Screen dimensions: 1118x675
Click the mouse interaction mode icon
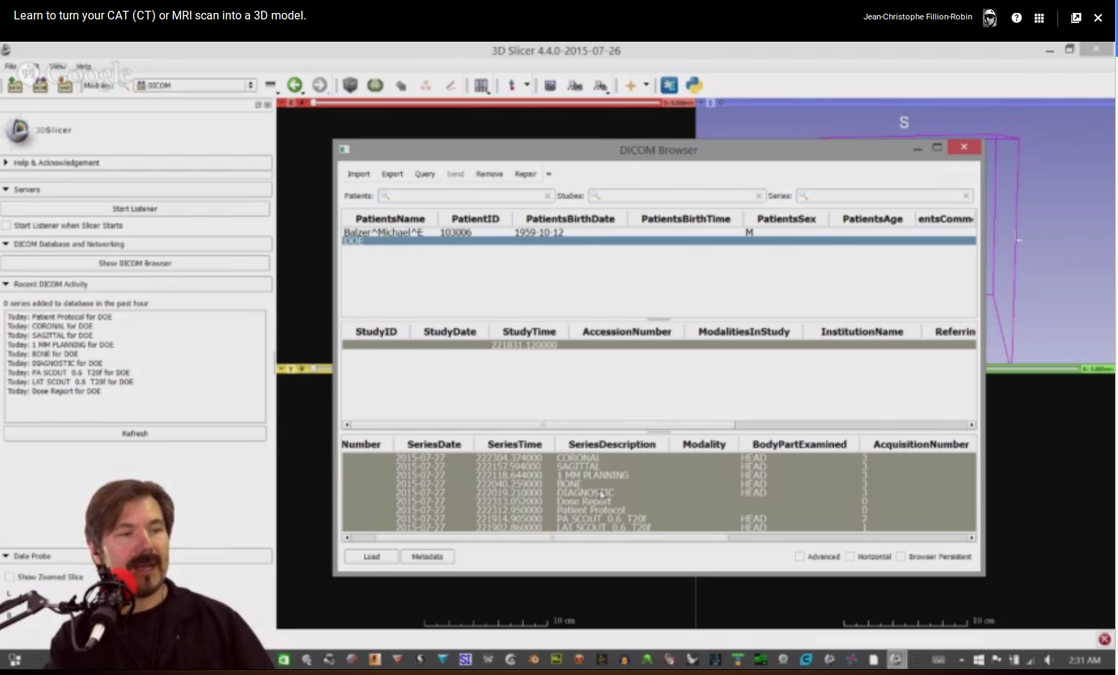pos(512,85)
